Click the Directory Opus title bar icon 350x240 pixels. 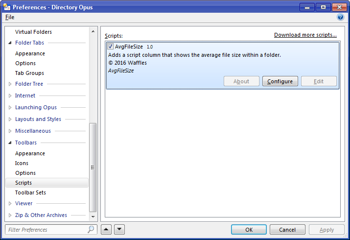coord(7,7)
